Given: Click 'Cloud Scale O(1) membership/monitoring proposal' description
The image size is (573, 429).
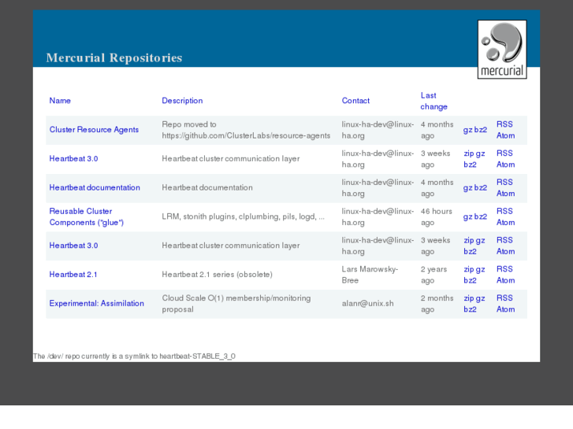Looking at the screenshot, I should click(236, 304).
